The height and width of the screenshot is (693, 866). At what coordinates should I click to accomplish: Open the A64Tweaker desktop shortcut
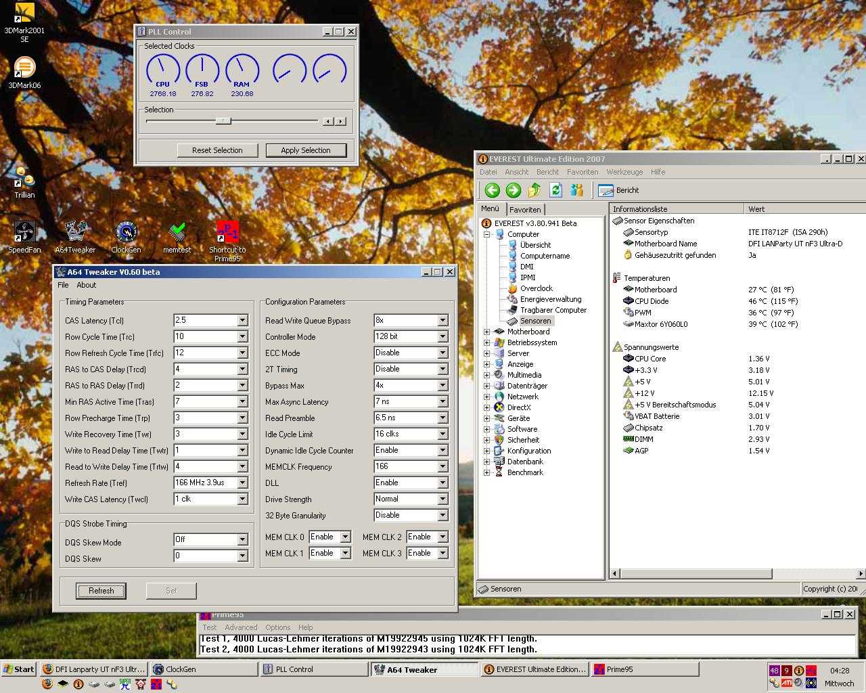pos(75,238)
